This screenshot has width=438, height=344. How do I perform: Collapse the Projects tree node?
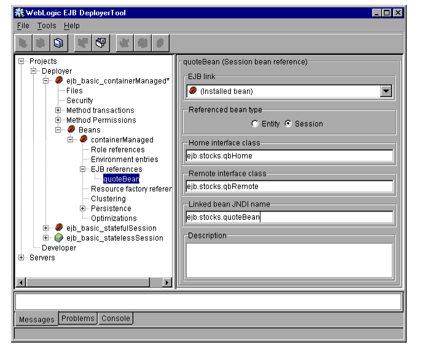pyautogui.click(x=22, y=61)
